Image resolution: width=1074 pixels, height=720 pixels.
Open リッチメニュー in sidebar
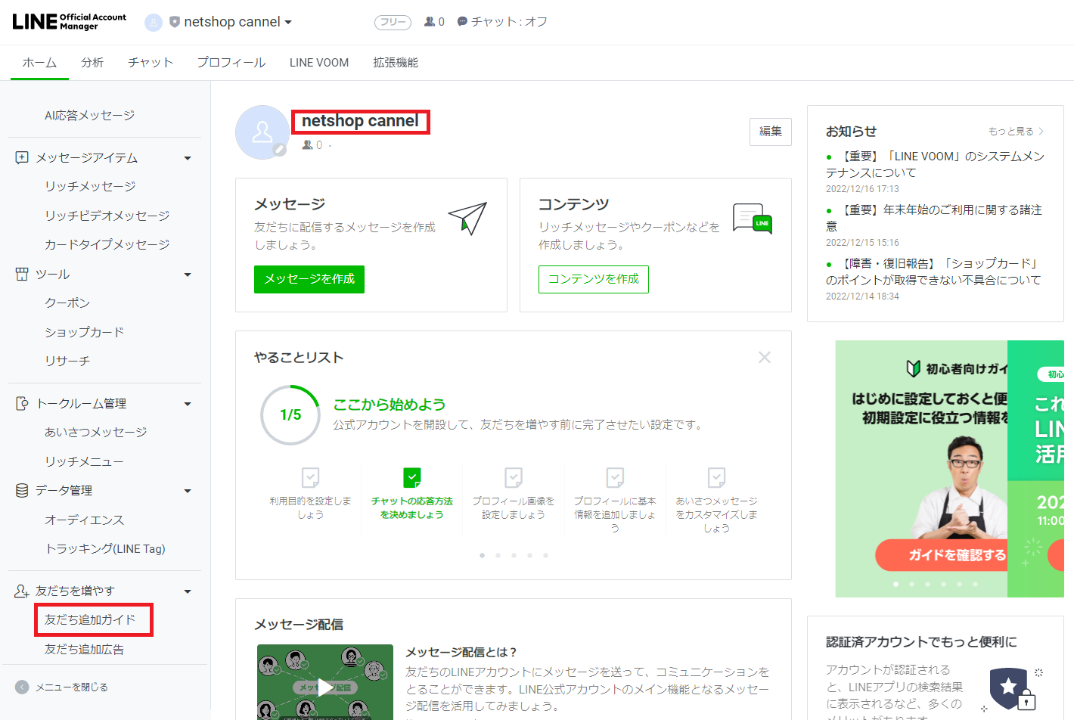(x=84, y=461)
